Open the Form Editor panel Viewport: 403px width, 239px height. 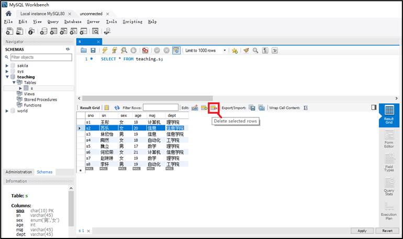389,139
